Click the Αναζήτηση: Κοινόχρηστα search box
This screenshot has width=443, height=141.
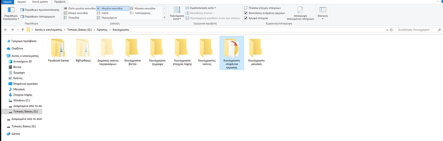pos(418,30)
